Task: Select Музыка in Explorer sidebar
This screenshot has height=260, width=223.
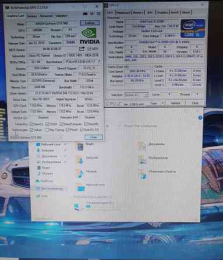Action: click(47, 173)
